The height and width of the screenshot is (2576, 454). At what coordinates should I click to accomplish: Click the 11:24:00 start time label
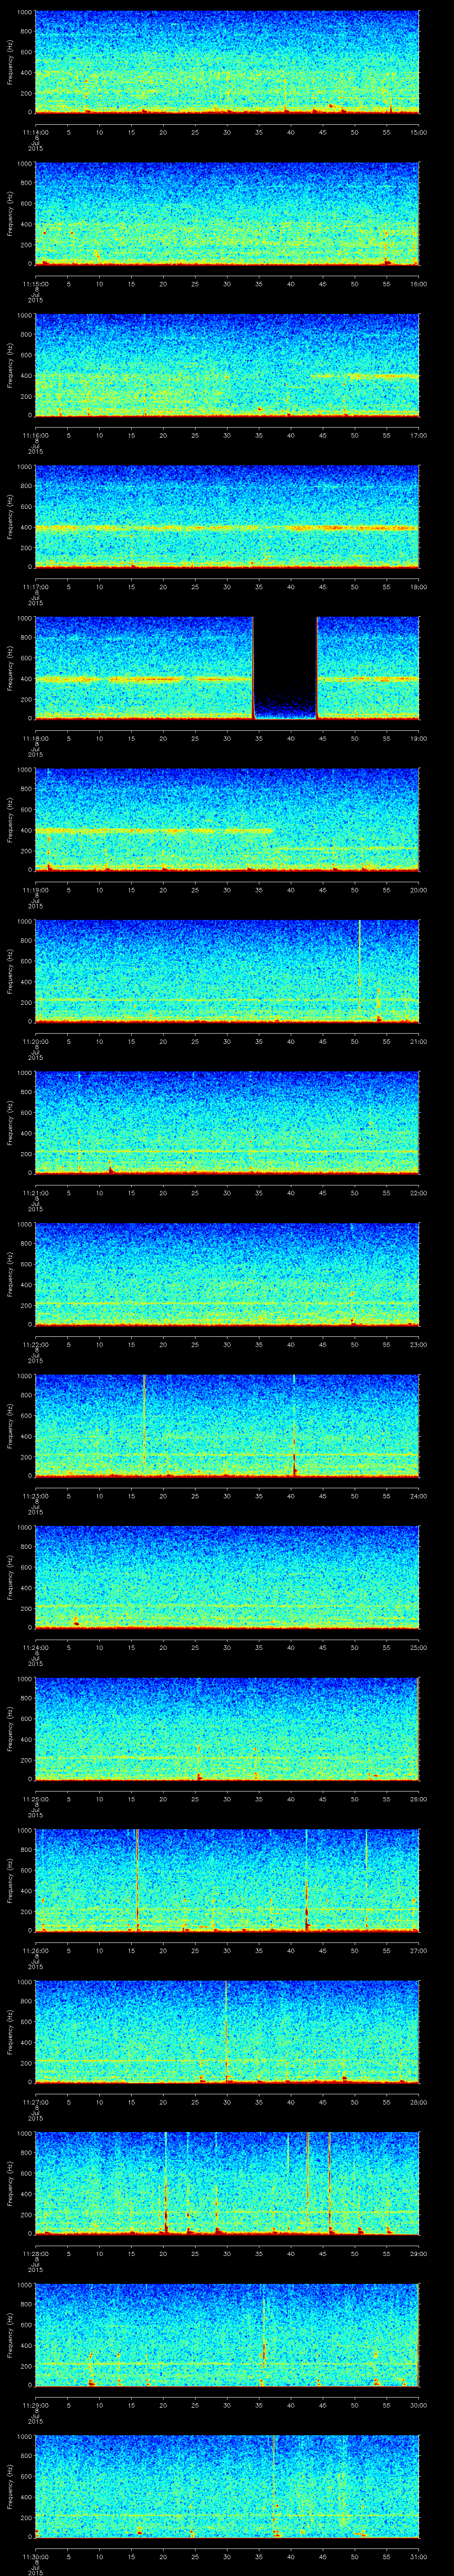pyautogui.click(x=36, y=1647)
